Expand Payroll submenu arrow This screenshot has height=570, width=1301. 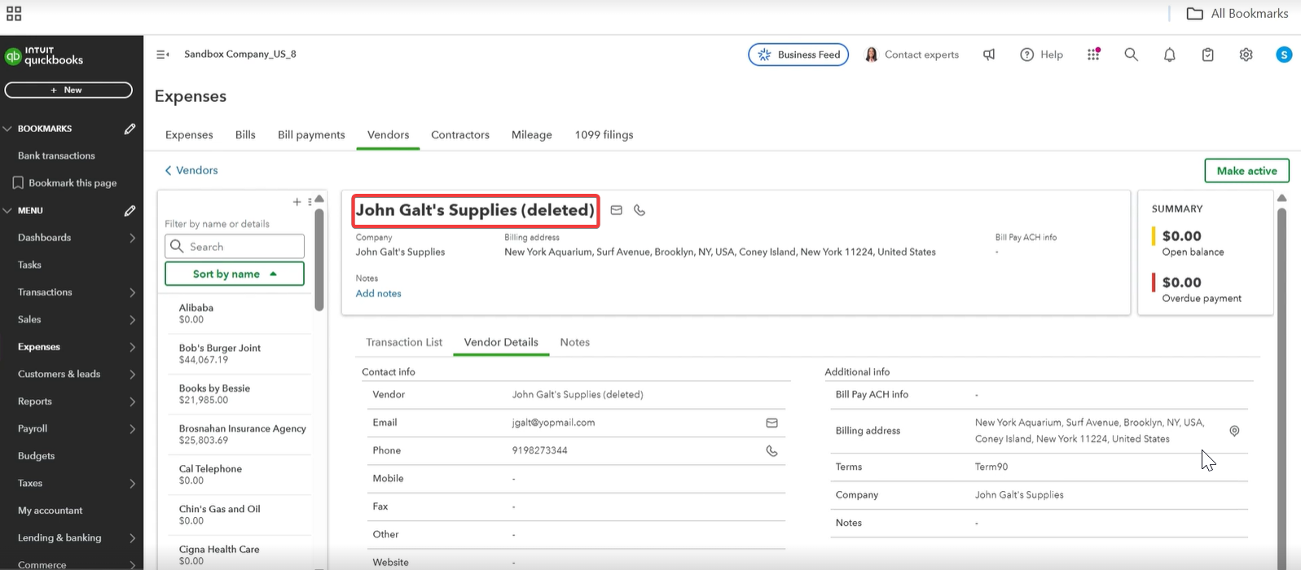(132, 429)
